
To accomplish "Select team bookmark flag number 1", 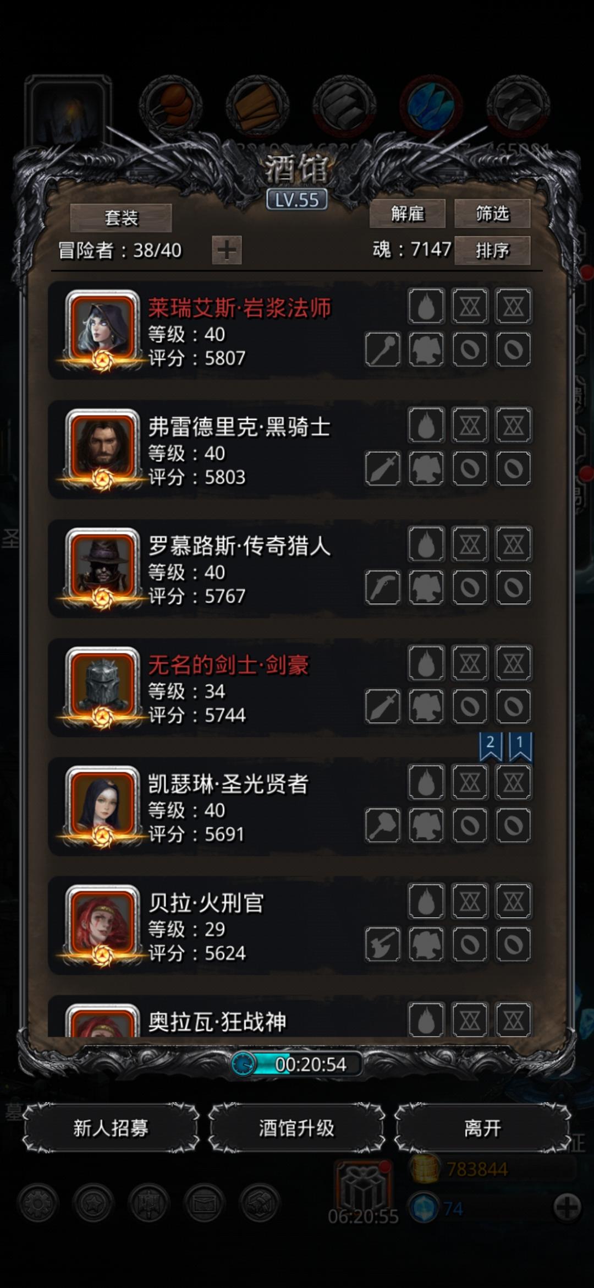I will [x=520, y=747].
